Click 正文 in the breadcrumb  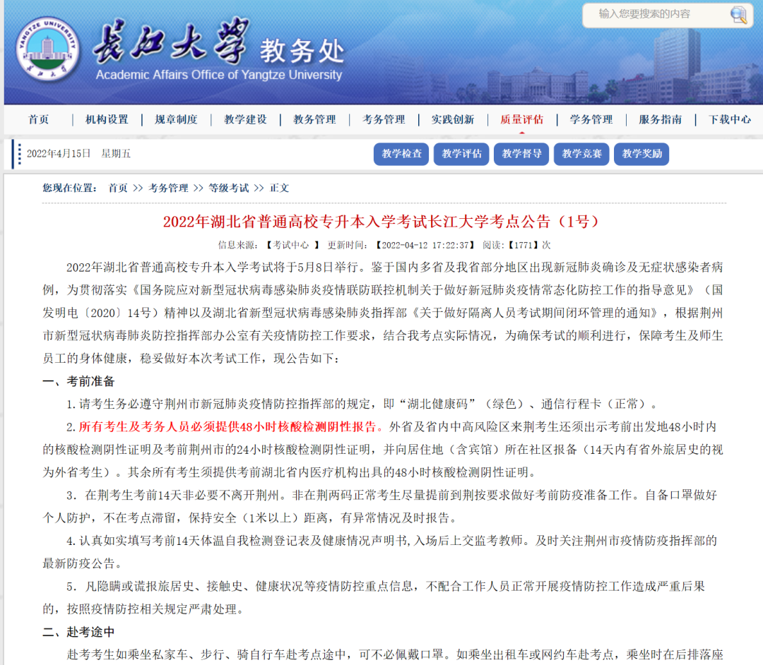coord(279,188)
